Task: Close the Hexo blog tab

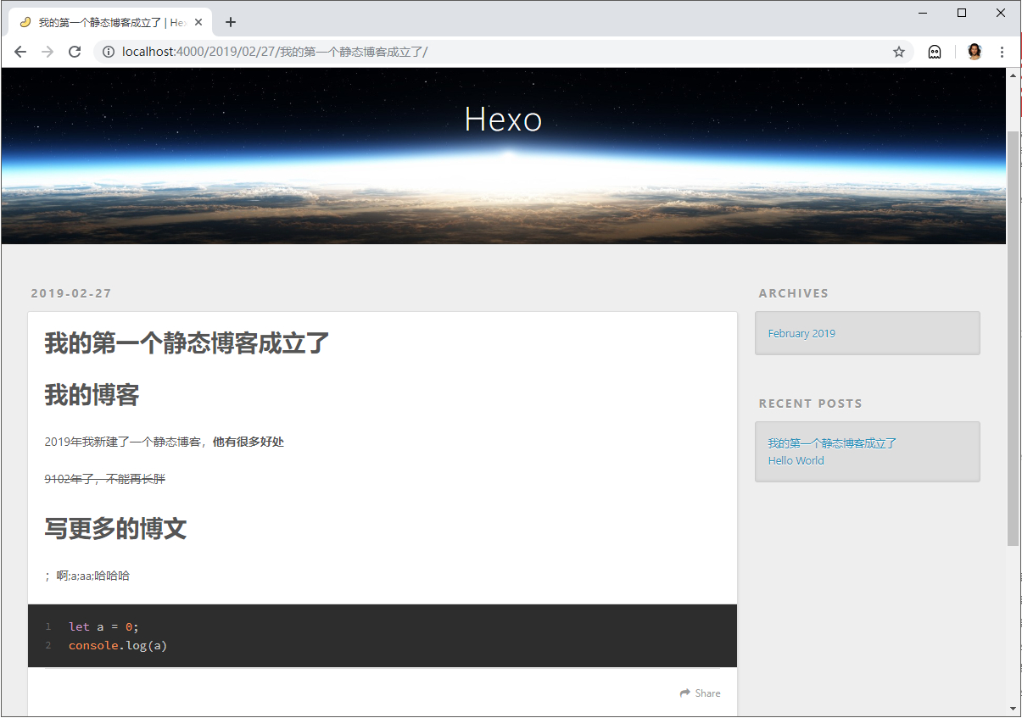Action: pos(198,23)
